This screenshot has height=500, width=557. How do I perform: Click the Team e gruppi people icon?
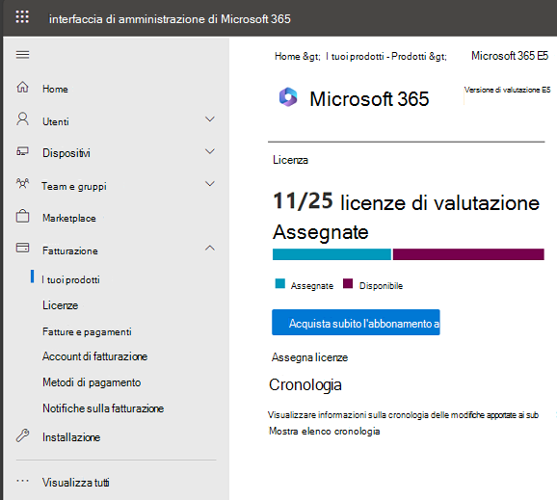coord(22,183)
